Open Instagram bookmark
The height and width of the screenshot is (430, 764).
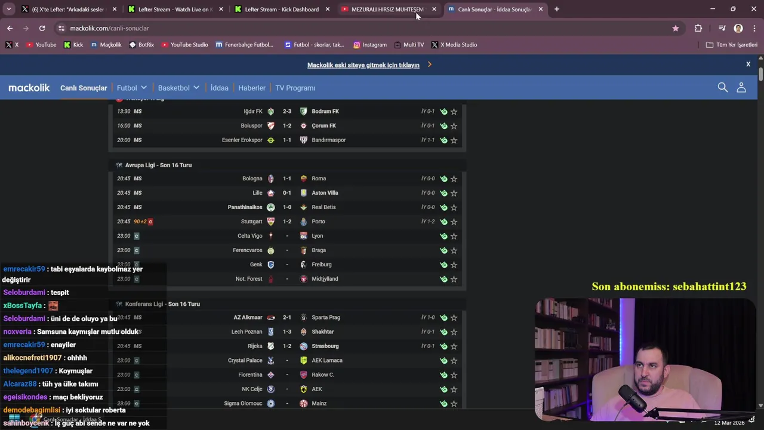coord(370,45)
